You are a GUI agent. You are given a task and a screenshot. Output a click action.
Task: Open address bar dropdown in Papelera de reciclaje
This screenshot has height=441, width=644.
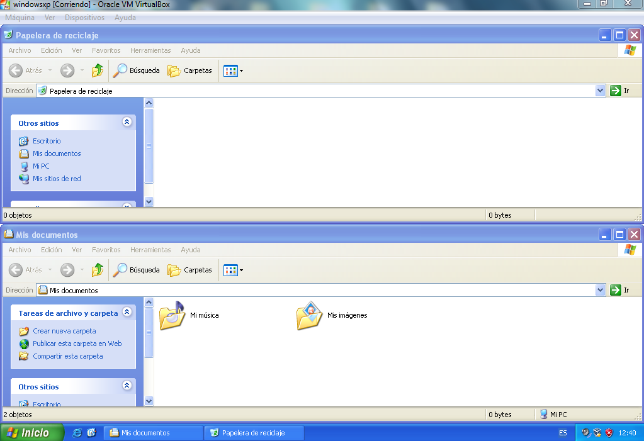point(600,91)
